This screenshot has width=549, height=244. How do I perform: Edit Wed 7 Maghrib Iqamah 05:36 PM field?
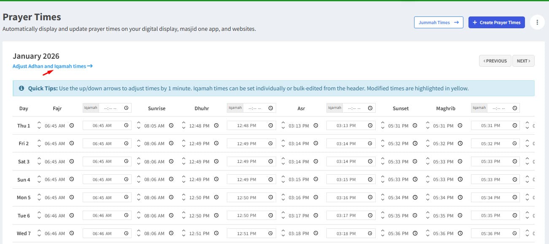coord(495,233)
